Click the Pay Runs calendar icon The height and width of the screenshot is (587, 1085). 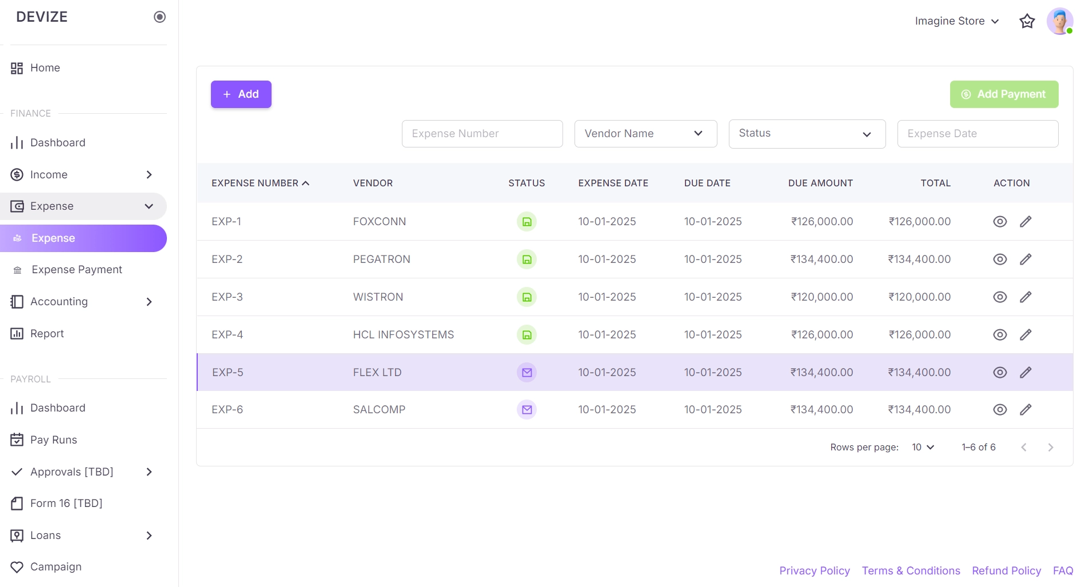coord(17,440)
